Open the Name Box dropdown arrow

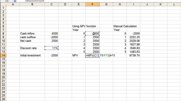(x=15, y=1)
